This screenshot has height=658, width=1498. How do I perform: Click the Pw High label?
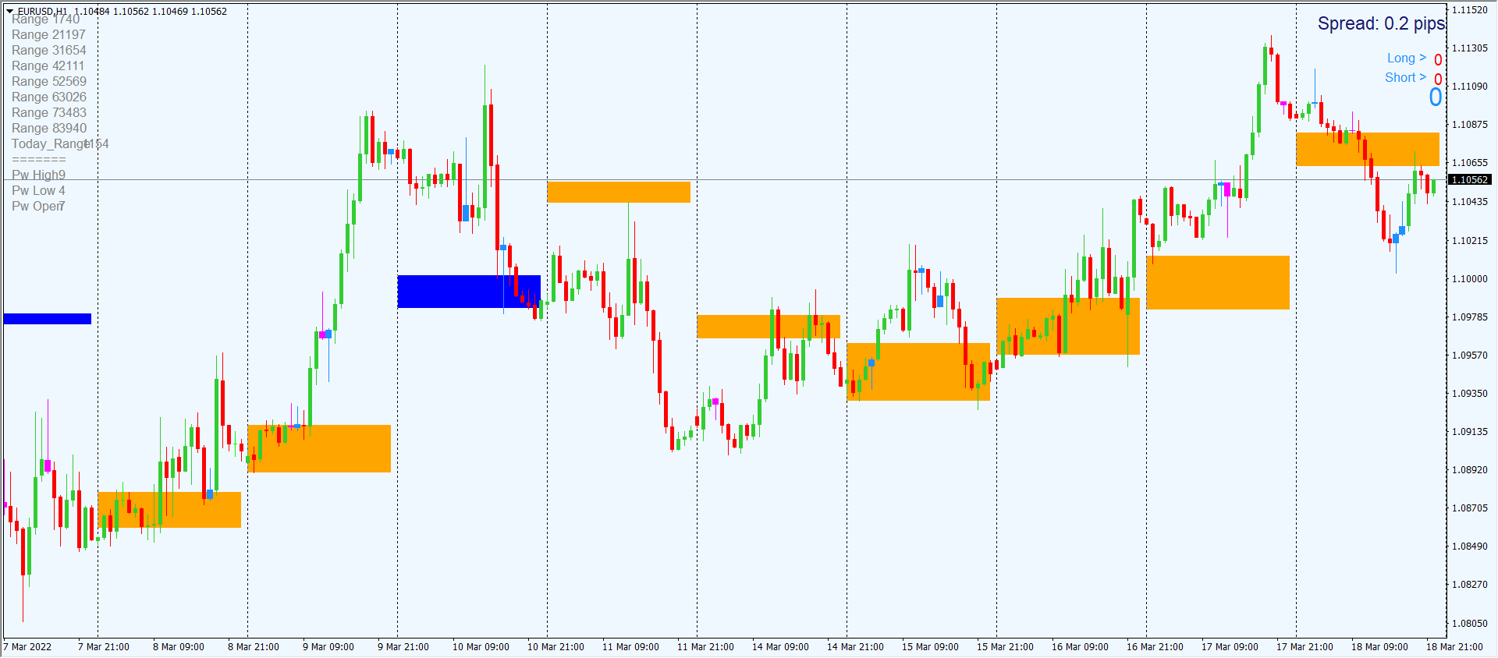[x=38, y=175]
